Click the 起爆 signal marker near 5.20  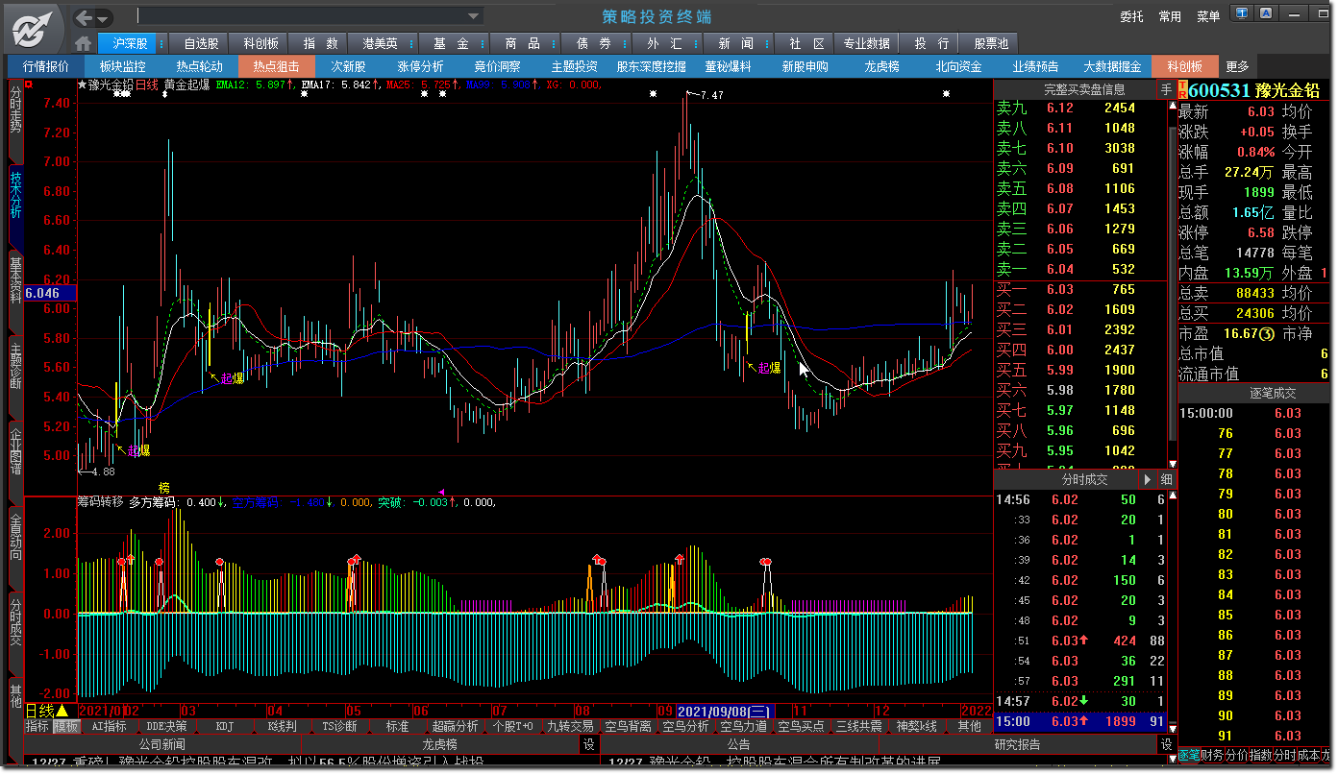[x=139, y=449]
